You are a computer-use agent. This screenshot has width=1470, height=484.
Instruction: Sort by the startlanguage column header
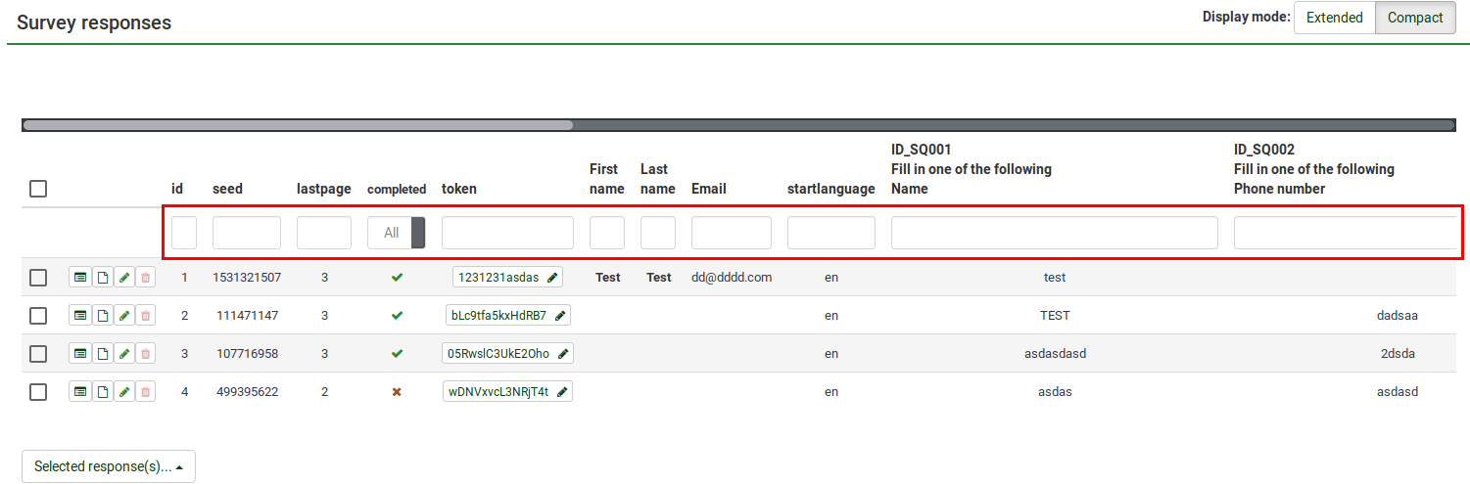pyautogui.click(x=830, y=189)
